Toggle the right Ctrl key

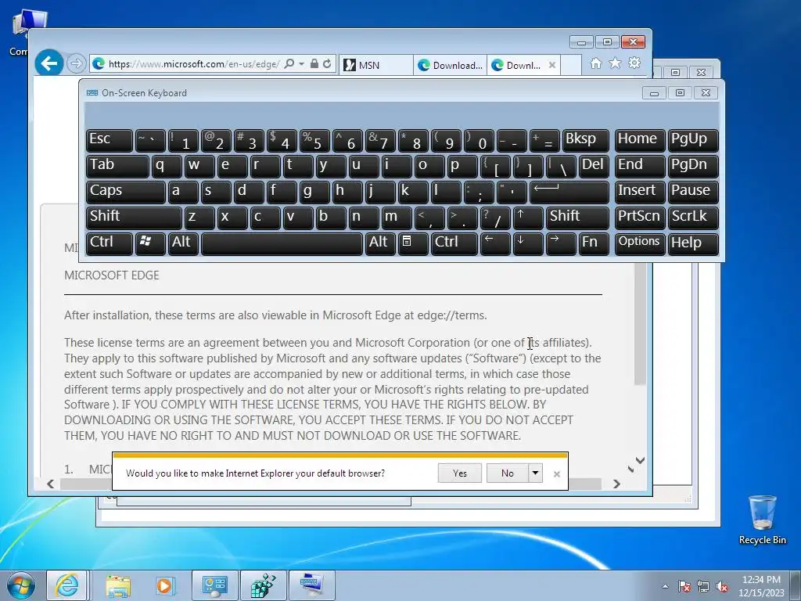click(x=454, y=243)
